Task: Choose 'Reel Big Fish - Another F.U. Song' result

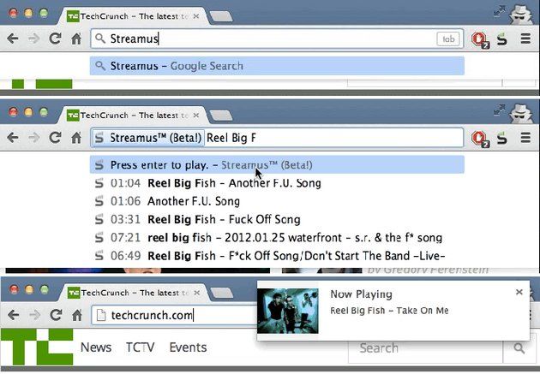Action: point(277,183)
